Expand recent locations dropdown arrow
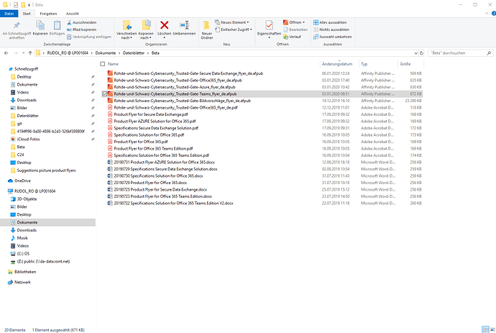Image resolution: width=496 pixels, height=333 pixels. (24, 53)
